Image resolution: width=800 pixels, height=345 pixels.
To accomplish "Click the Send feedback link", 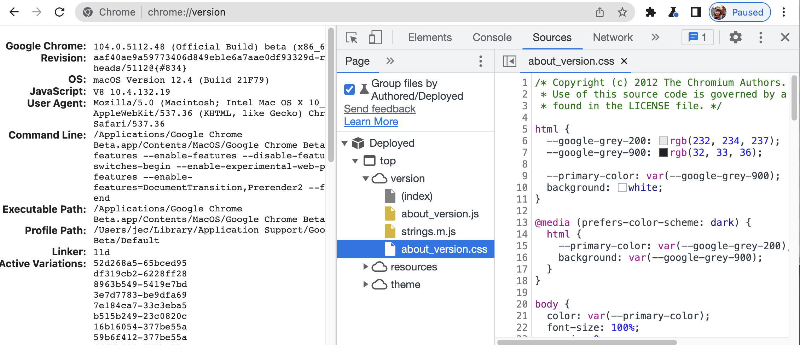I will 379,109.
